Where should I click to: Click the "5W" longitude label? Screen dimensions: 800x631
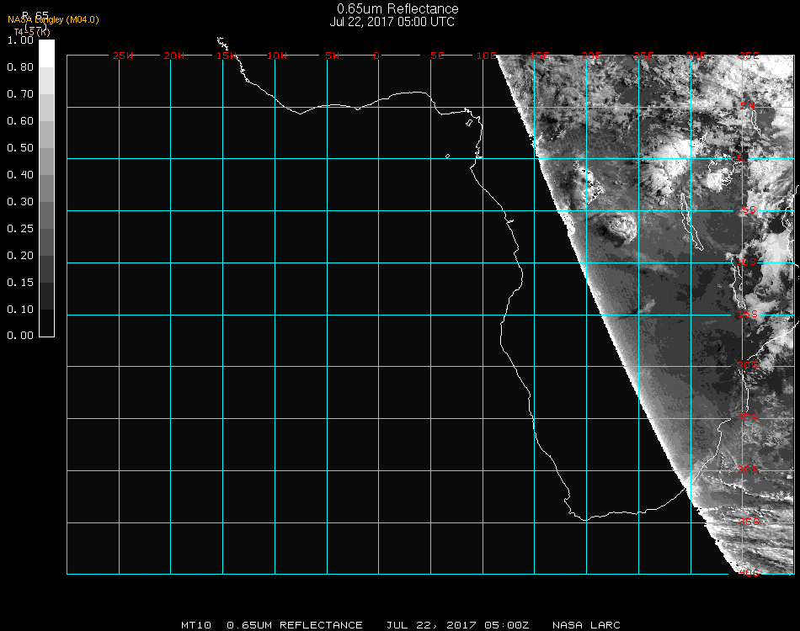332,56
